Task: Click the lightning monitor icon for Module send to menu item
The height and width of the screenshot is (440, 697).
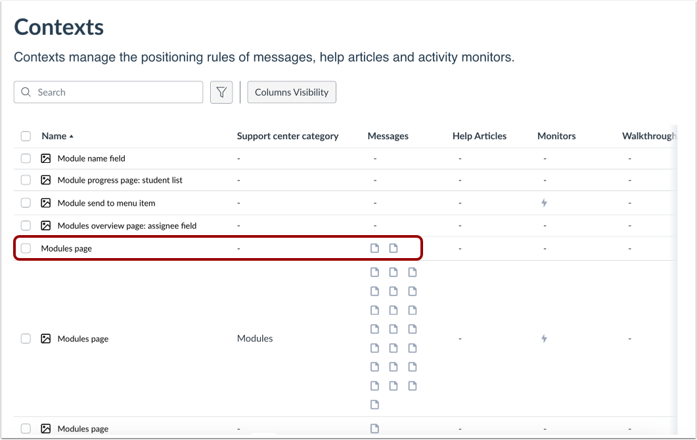Action: (544, 202)
